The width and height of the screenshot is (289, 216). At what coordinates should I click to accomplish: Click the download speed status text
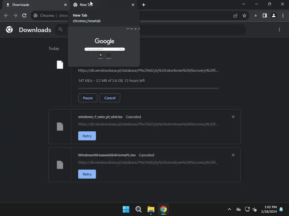point(111,80)
